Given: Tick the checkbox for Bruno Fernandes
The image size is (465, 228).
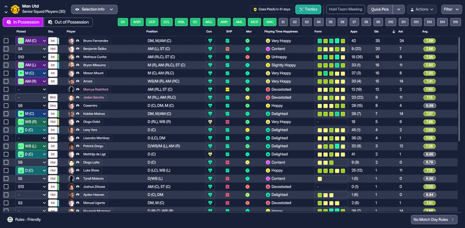Looking at the screenshot, I should tap(6, 41).
